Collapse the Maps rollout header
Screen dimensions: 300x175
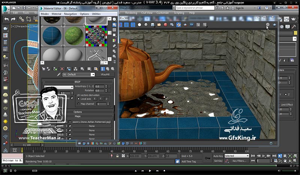coord(78,116)
